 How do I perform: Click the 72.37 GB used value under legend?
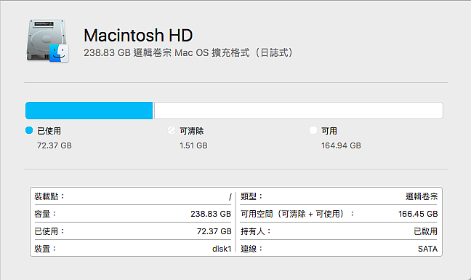[55, 145]
